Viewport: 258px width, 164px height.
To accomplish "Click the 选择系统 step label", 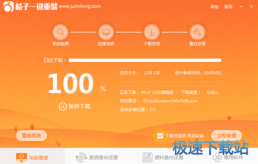I will click(106, 44).
